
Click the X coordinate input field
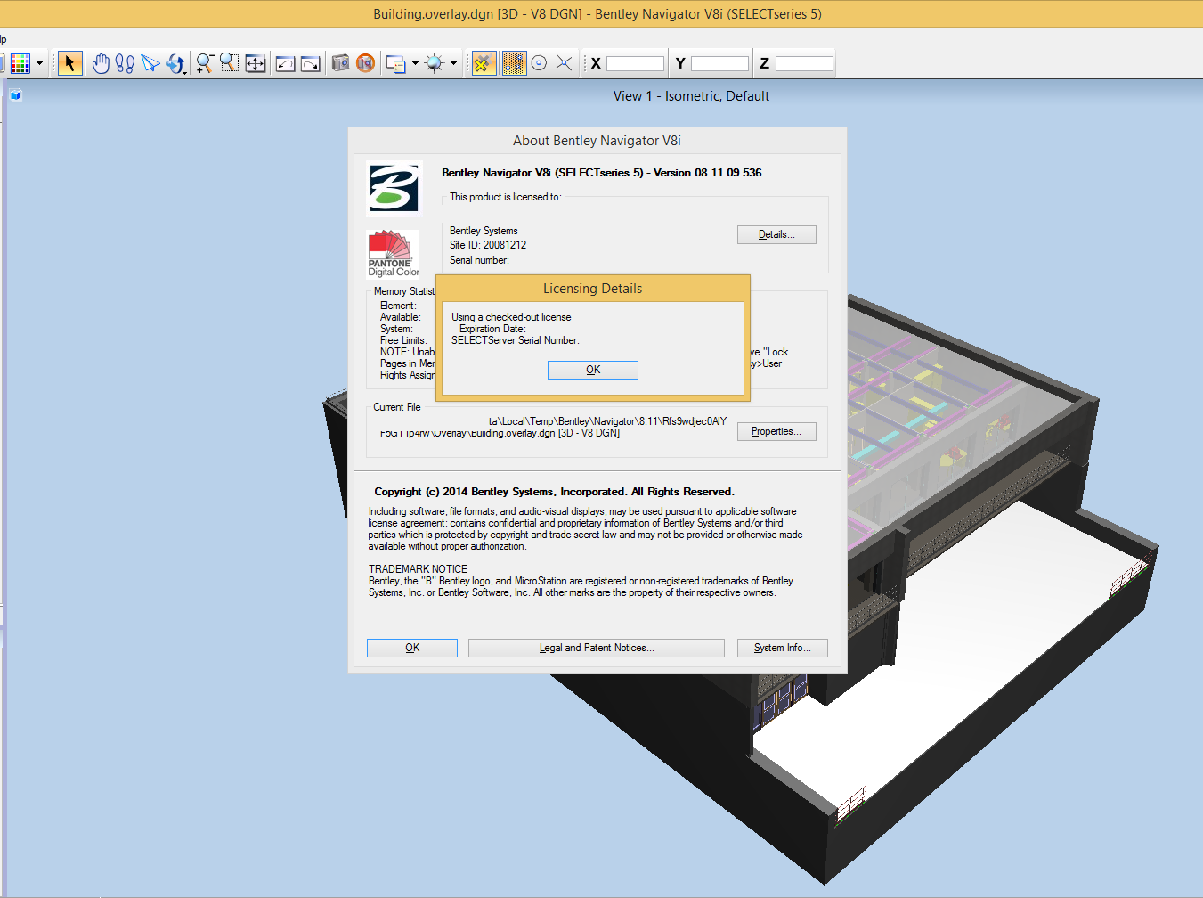[x=635, y=63]
